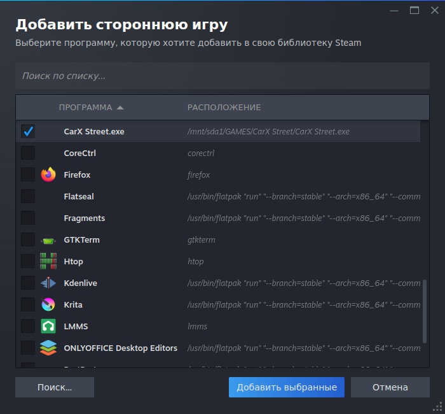Image resolution: width=445 pixels, height=414 pixels.
Task: Click the Firefox browser icon
Action: [48, 175]
